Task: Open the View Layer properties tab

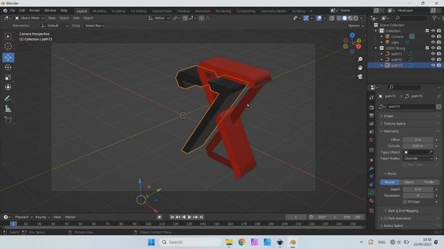Action: pyautogui.click(x=372, y=124)
